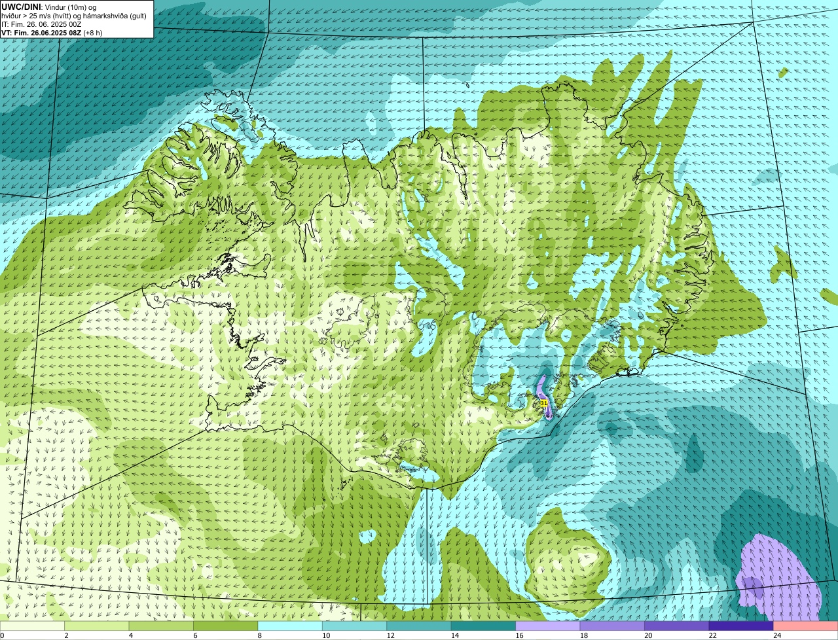
Task: Click the legend label '24'
Action: click(x=777, y=635)
